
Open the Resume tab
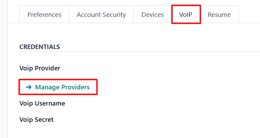click(219, 15)
